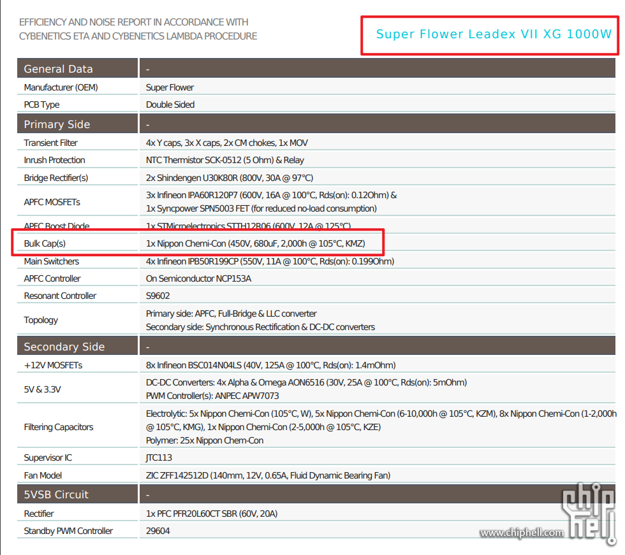
Task: Click the 'Supervisor IC' label
Action: [x=48, y=458]
